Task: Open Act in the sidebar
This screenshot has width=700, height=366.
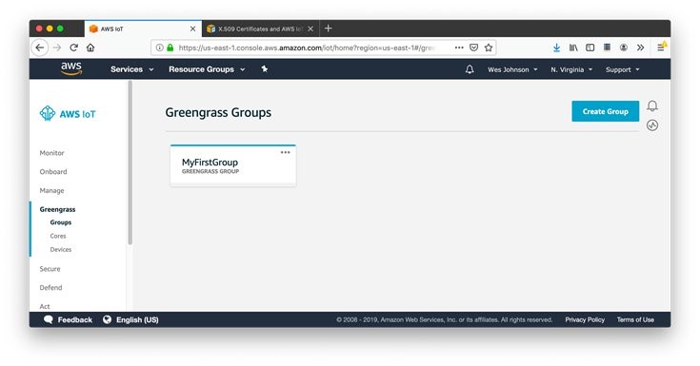Action: click(45, 306)
